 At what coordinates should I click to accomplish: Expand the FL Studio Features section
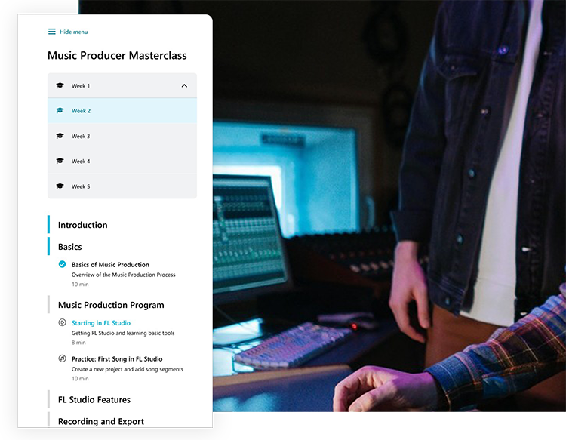coord(94,399)
